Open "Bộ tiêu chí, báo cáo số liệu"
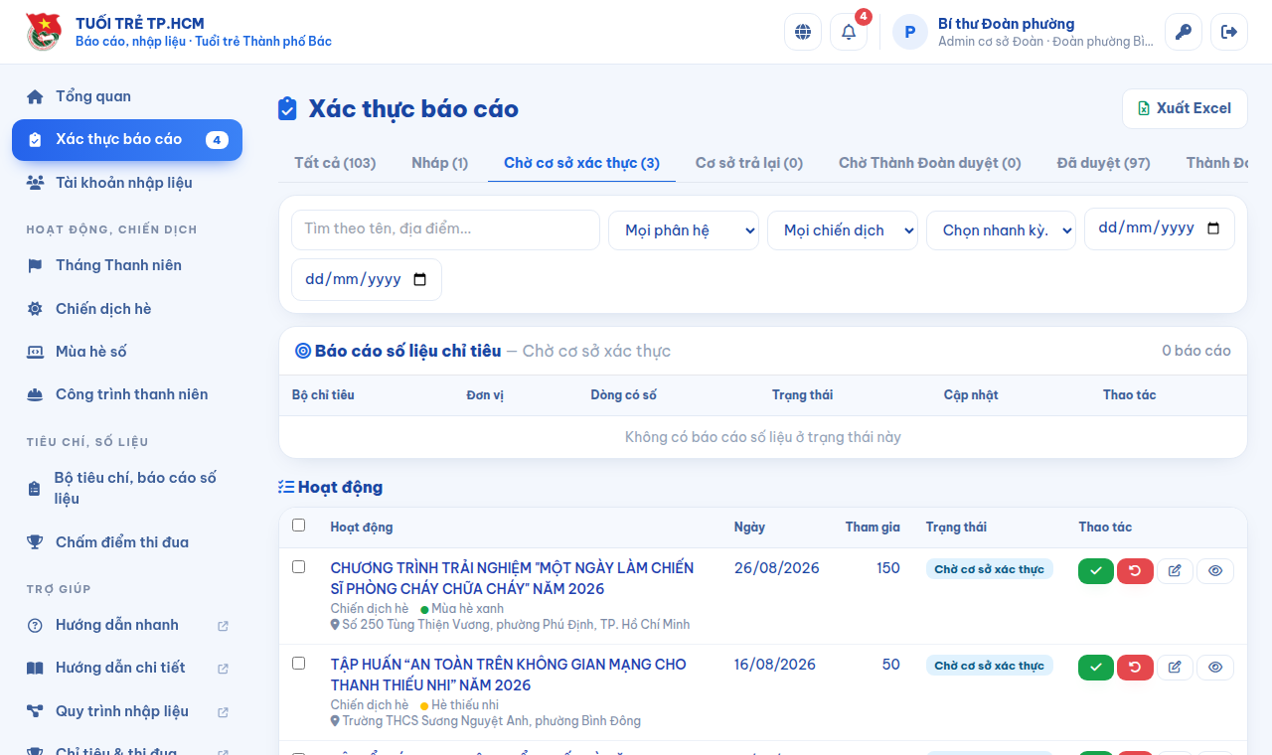1272x755 pixels. [127, 489]
